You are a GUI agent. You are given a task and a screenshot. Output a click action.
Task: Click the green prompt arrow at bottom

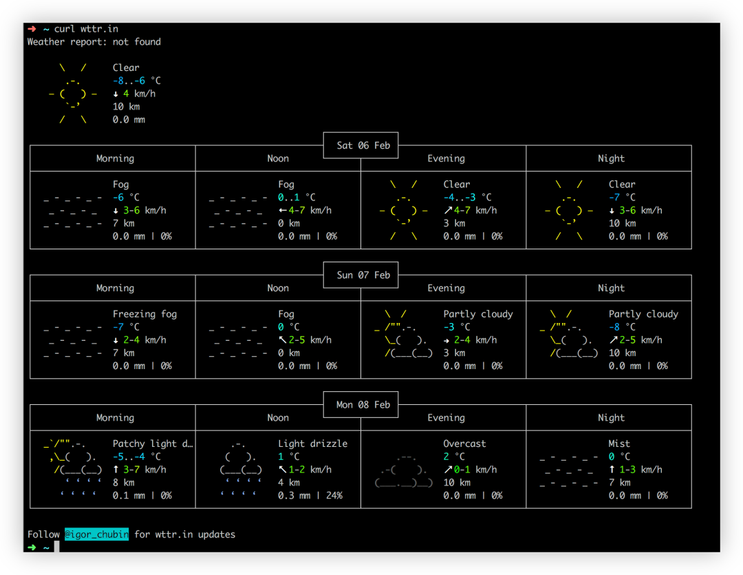pos(32,547)
